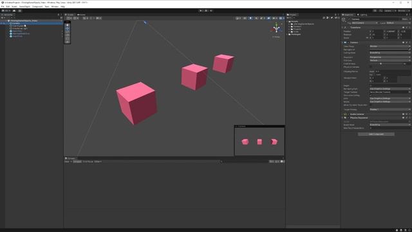Disable the Audio Listener component checkbox
Image resolution: width=412 pixels, height=232 pixels.
click(x=348, y=114)
